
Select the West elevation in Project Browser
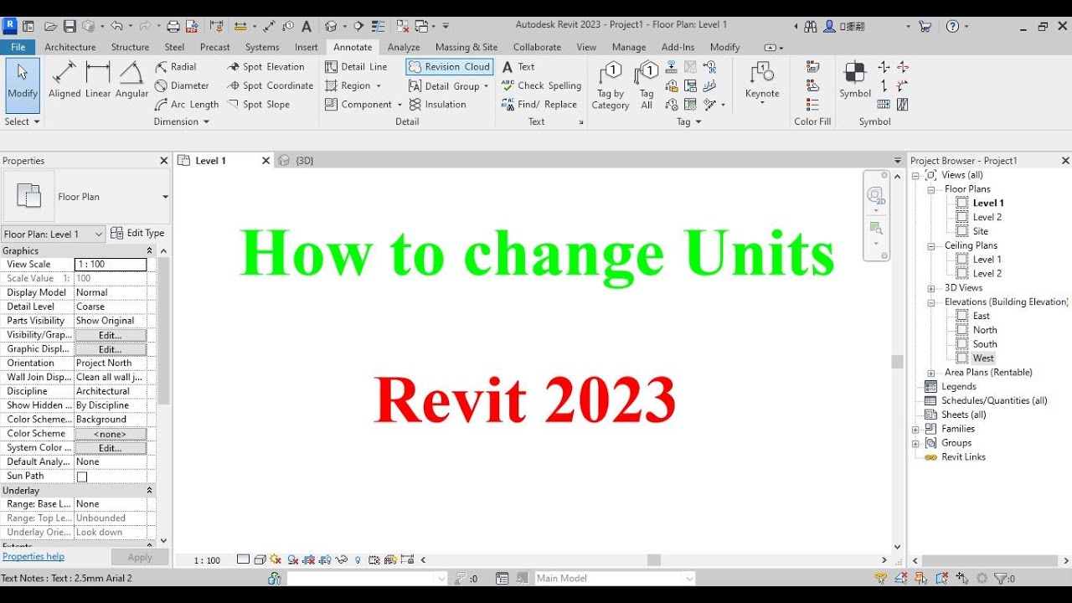pos(983,358)
